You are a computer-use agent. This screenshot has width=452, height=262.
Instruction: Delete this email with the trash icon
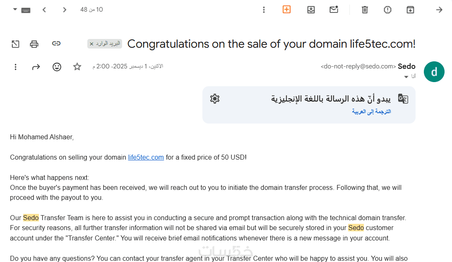point(365,10)
